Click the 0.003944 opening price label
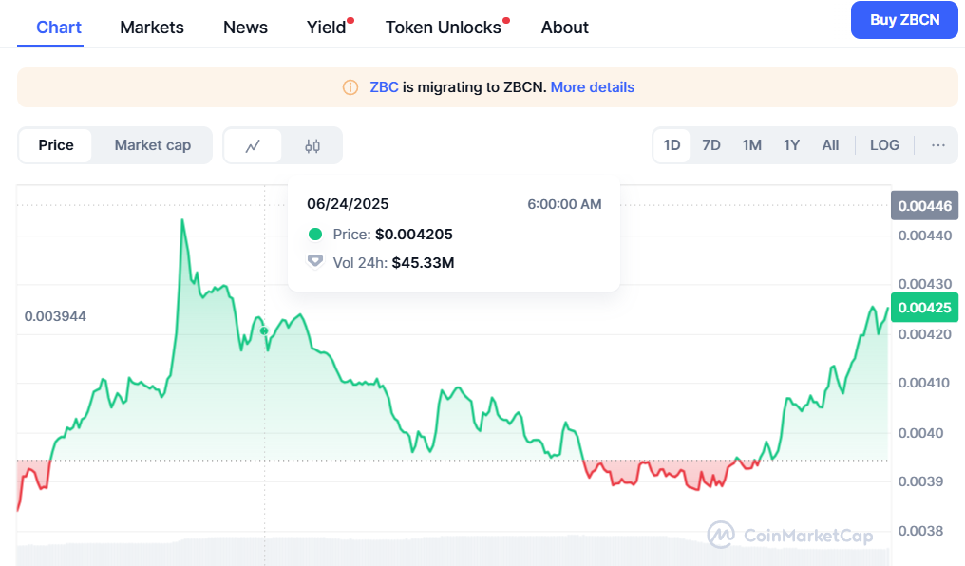The height and width of the screenshot is (566, 965). tap(55, 316)
